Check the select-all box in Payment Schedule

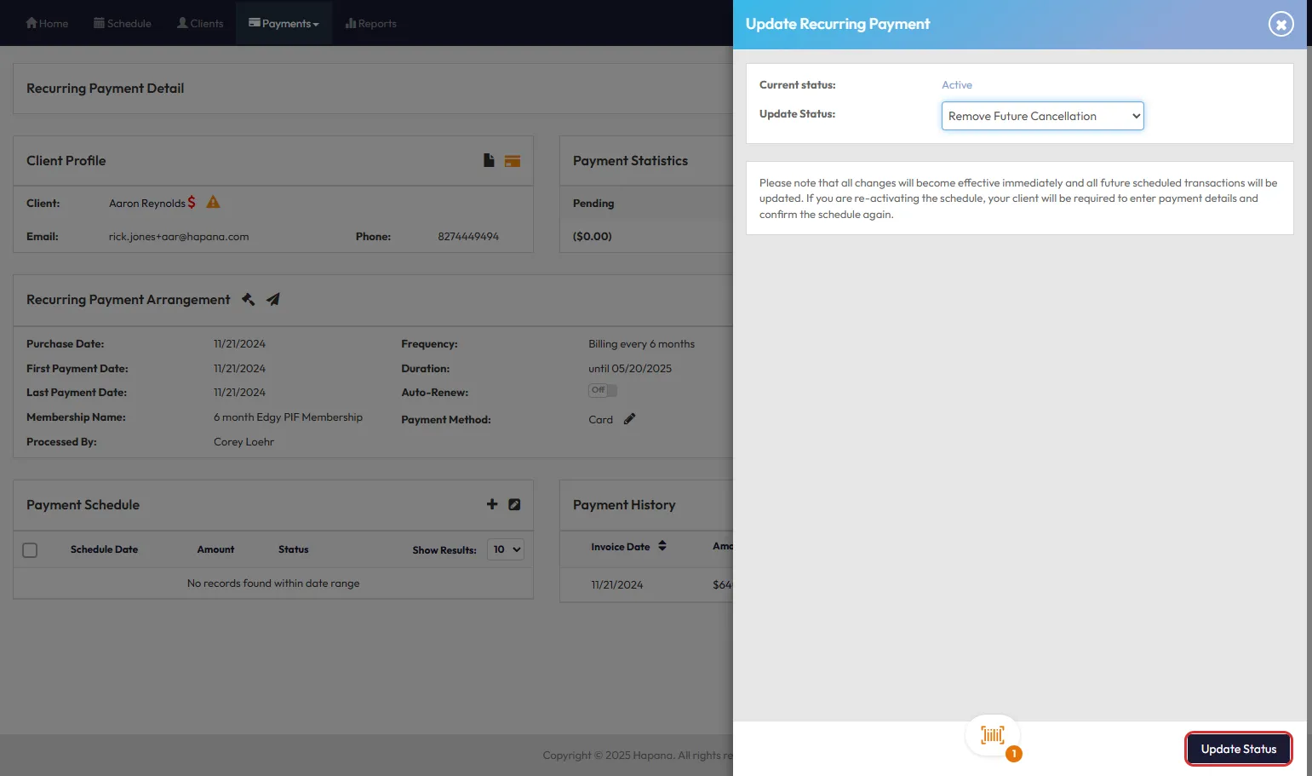[x=30, y=550]
